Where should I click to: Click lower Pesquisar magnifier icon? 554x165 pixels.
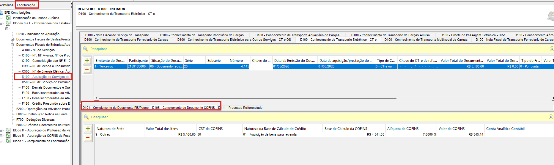86,117
